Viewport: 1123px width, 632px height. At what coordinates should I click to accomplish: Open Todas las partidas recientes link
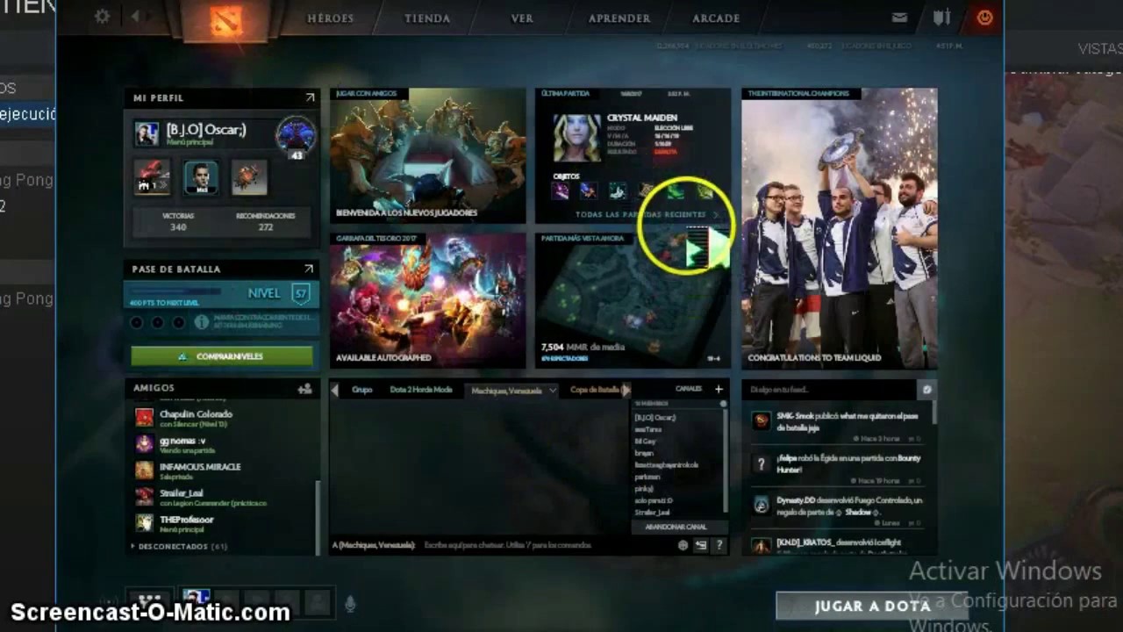647,214
